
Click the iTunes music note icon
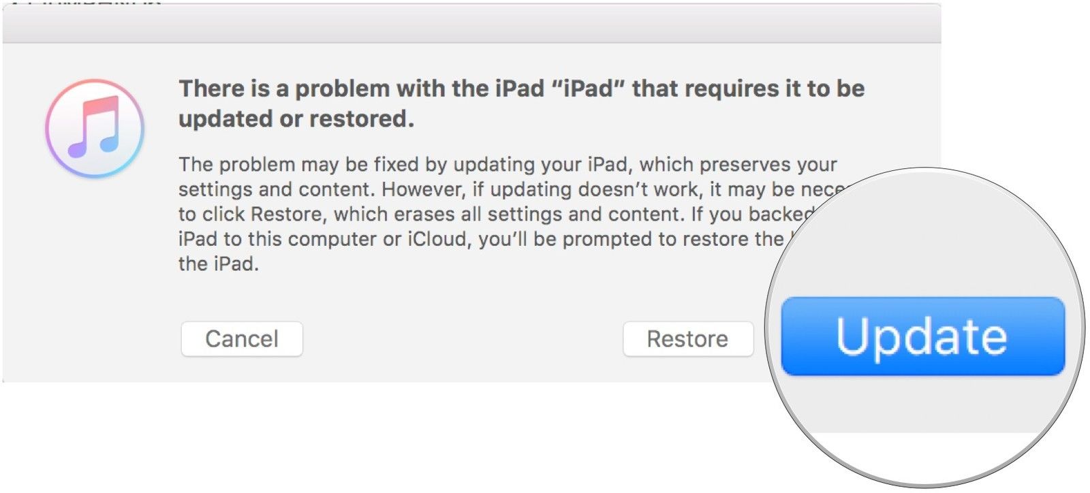point(95,128)
